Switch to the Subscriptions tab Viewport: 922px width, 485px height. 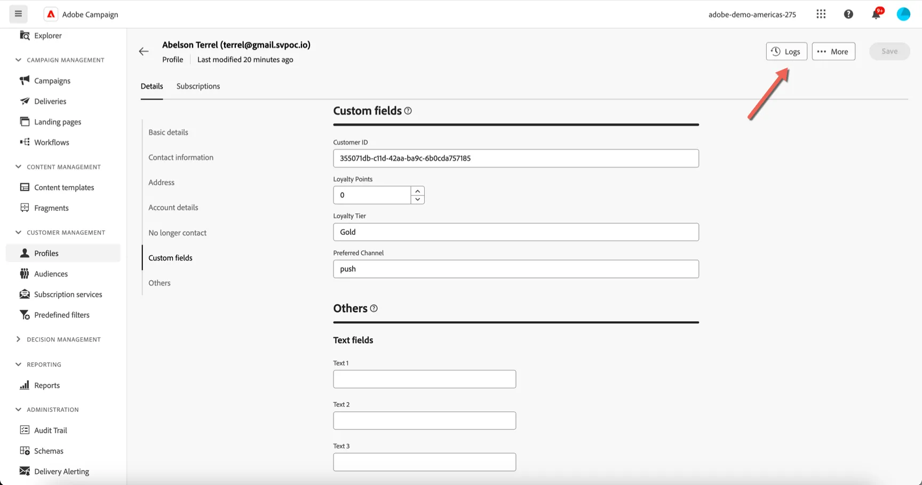coord(198,86)
